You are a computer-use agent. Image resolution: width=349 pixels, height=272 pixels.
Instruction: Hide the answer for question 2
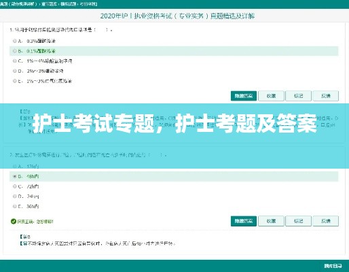244,221
